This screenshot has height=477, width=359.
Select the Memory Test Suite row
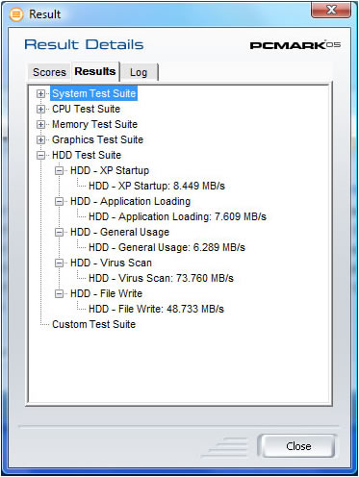click(x=94, y=124)
